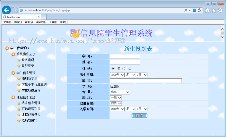Click the 学号 input field

click(x=125, y=56)
